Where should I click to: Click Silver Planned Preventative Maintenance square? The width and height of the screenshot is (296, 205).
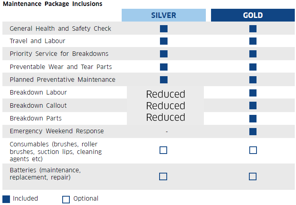pyautogui.click(x=164, y=80)
